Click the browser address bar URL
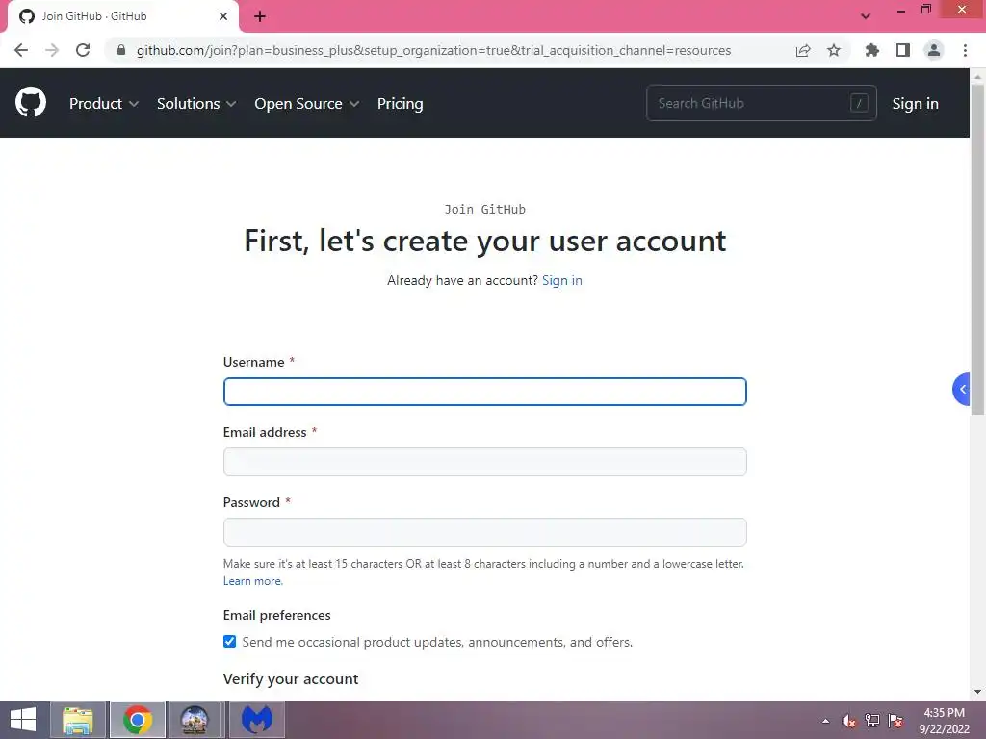The image size is (986, 739). pyautogui.click(x=434, y=50)
